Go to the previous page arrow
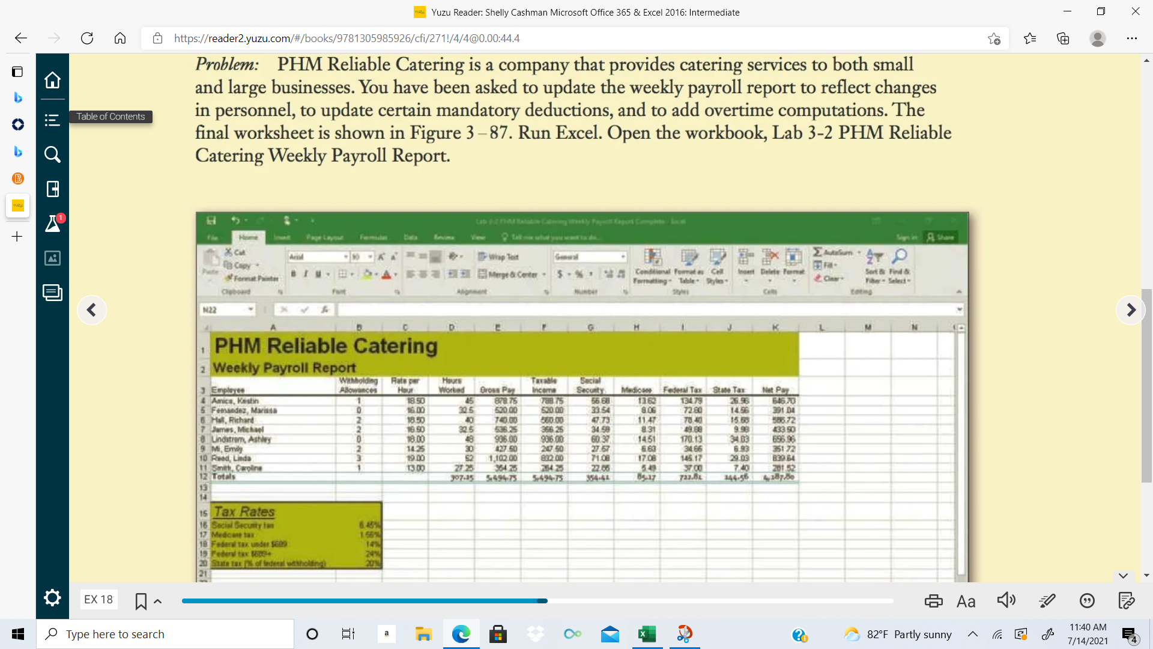The width and height of the screenshot is (1153, 649). tap(91, 310)
